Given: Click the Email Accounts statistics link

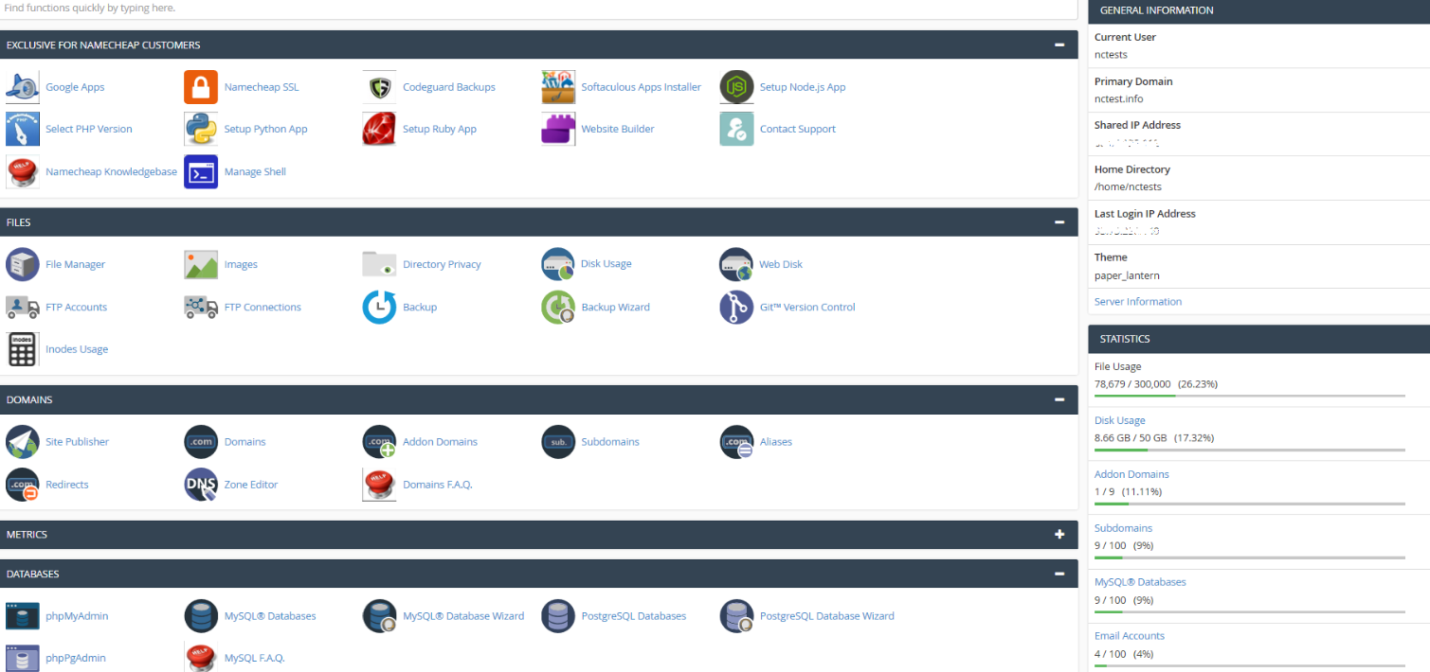Looking at the screenshot, I should point(1130,636).
